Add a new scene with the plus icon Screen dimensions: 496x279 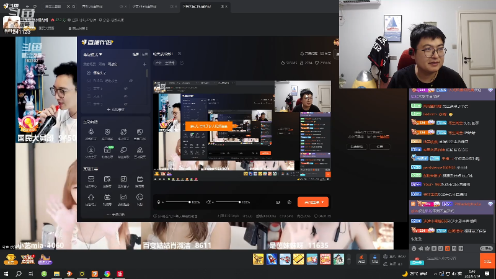[144, 64]
